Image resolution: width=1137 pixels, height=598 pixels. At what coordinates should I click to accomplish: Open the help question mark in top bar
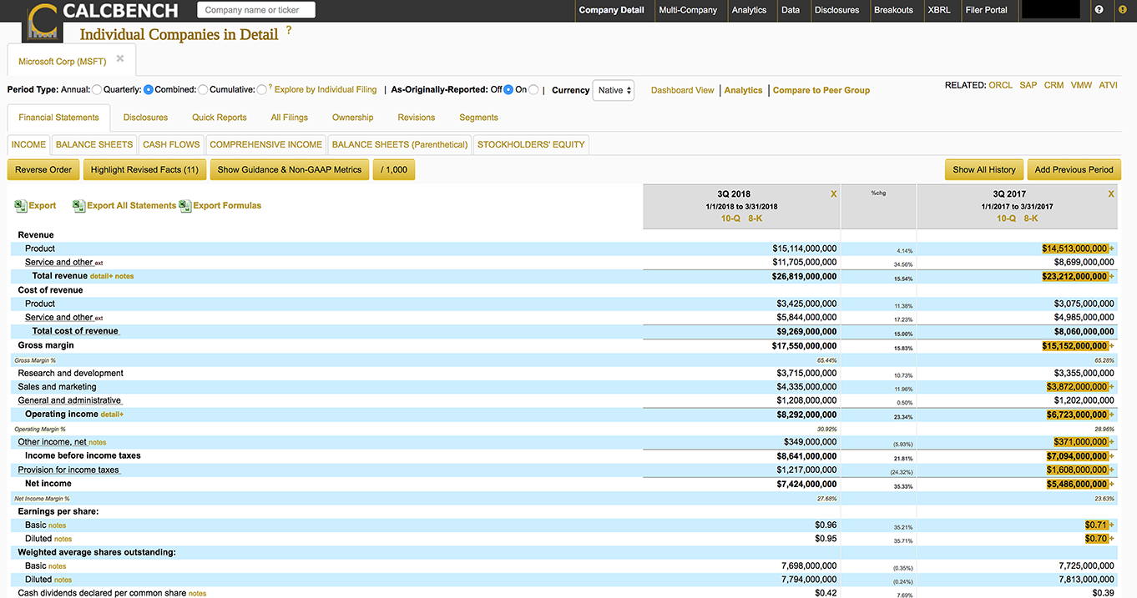(x=1099, y=10)
